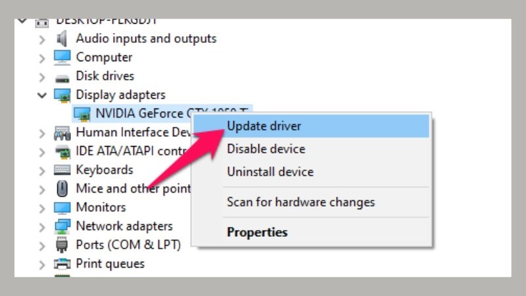Click Scan for hardware changes
The width and height of the screenshot is (526, 296).
(300, 202)
